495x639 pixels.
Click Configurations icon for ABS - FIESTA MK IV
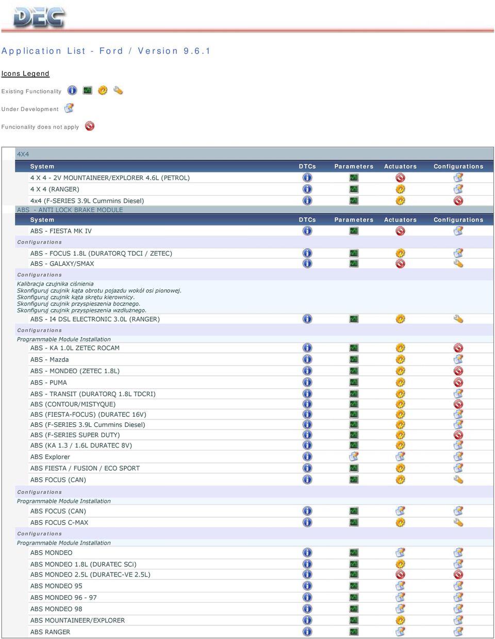pos(458,231)
